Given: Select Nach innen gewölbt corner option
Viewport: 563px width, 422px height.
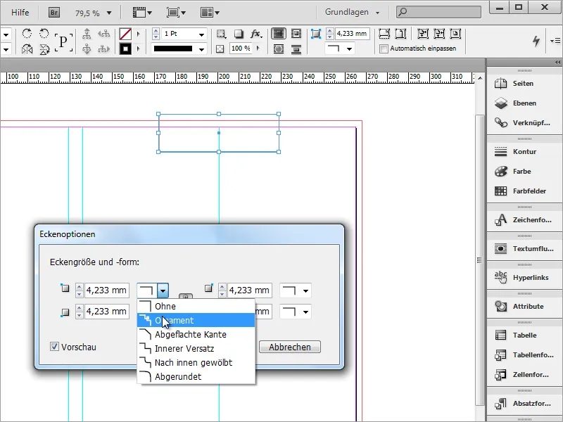Looking at the screenshot, I should click(196, 362).
